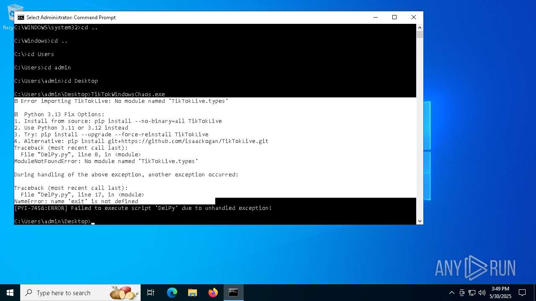Viewport: 536px width, 301px height.
Task: Show hidden system tray icons
Action: tap(451, 293)
